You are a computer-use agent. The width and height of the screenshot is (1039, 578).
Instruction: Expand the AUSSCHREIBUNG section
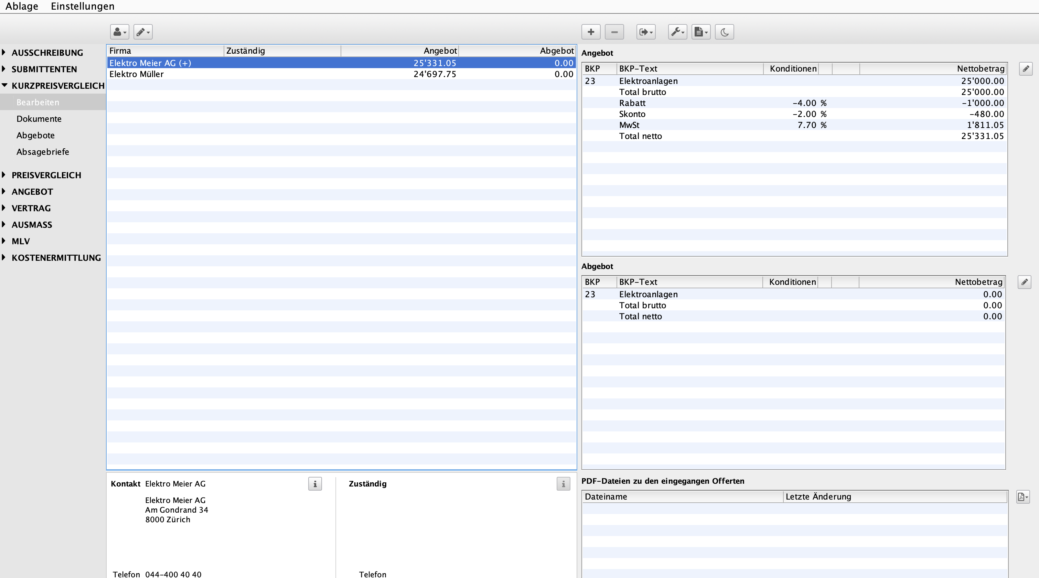pos(4,52)
